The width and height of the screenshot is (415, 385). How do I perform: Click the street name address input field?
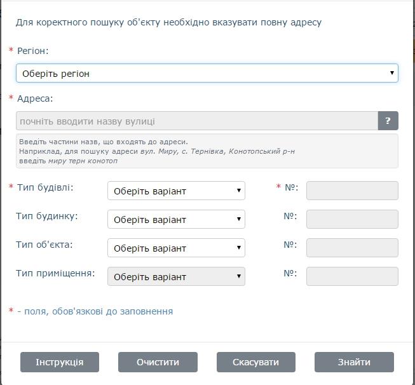pyautogui.click(x=196, y=121)
